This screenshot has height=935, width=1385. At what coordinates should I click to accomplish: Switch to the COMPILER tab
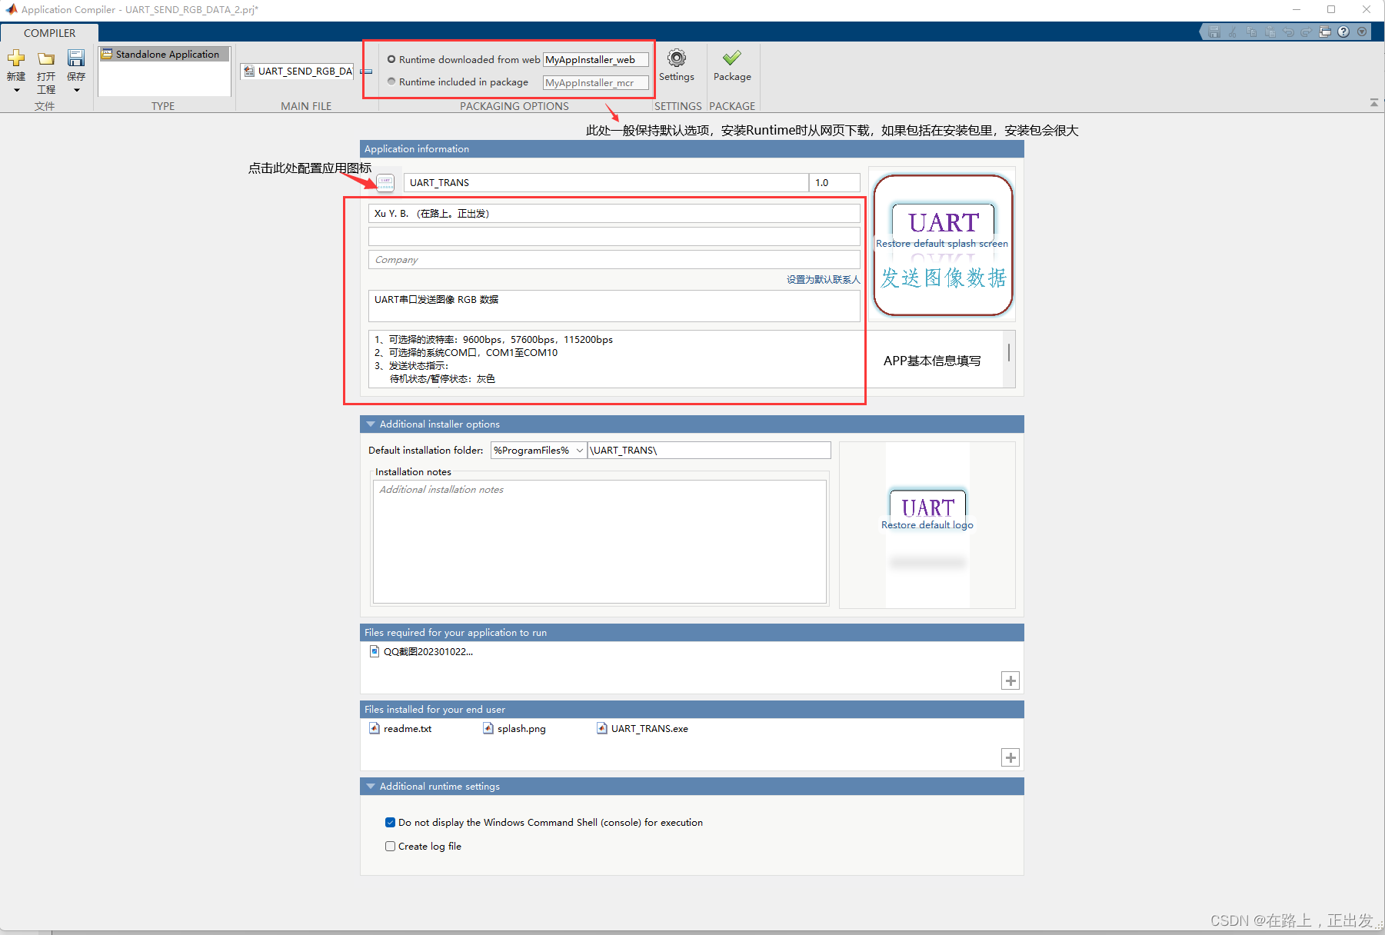49,33
